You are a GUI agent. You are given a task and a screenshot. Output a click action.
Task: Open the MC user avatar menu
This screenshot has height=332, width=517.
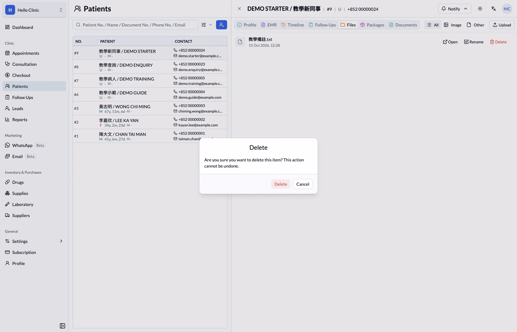pos(507,9)
